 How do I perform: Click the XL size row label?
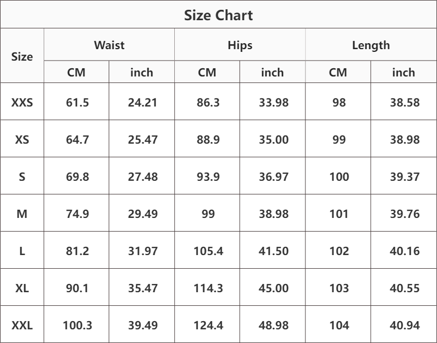tap(22, 288)
